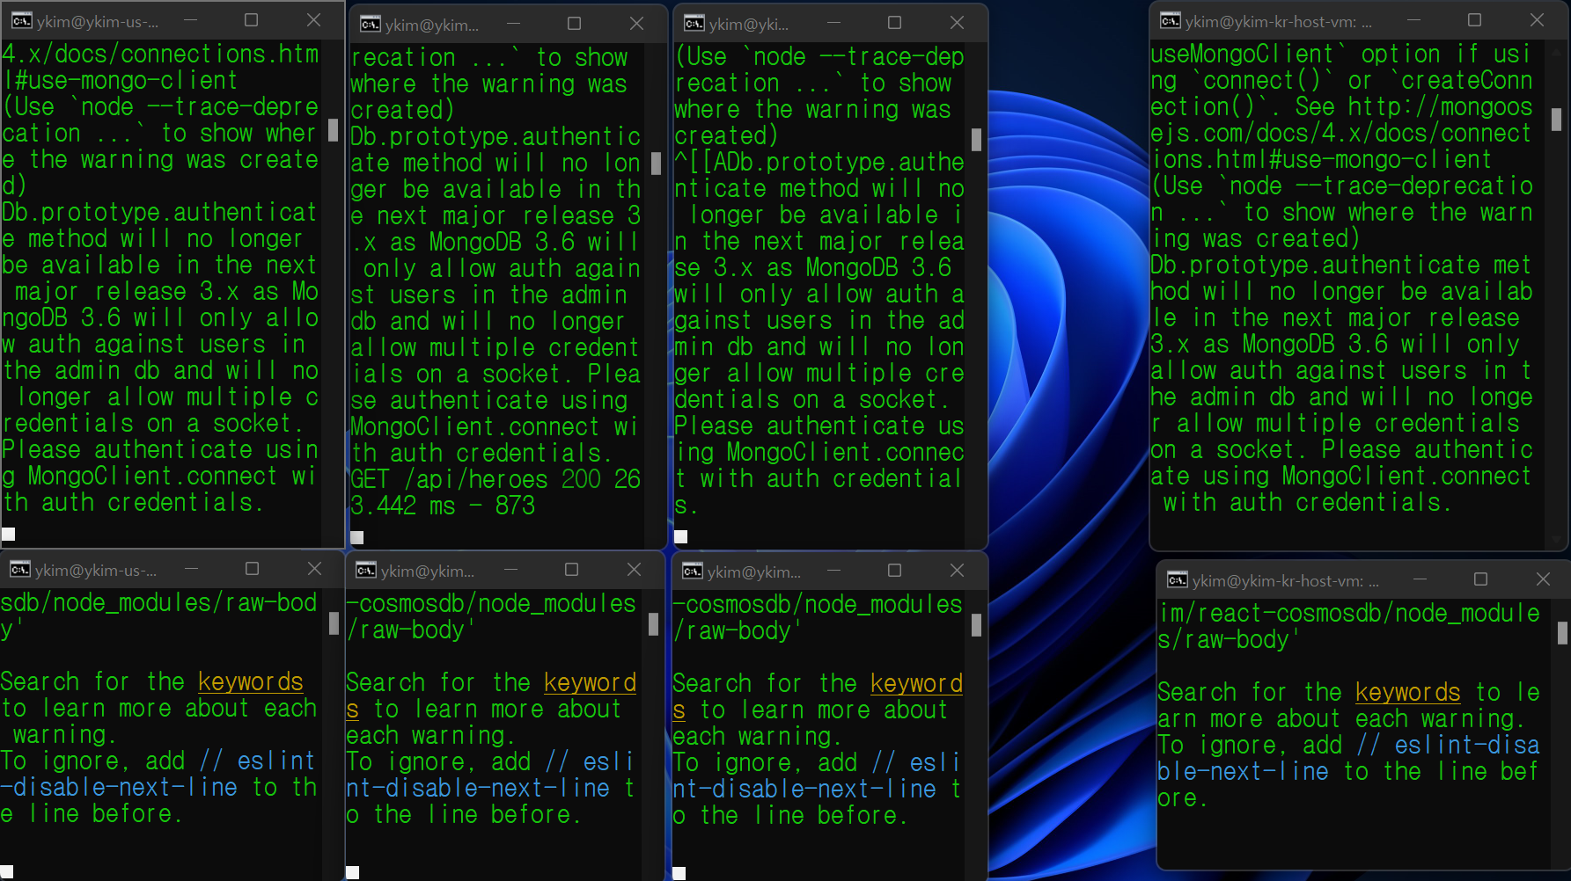Maximize the window showing 'im/react-cosmosdb/node_module'
Image resolution: width=1571 pixels, height=881 pixels.
click(x=1480, y=579)
